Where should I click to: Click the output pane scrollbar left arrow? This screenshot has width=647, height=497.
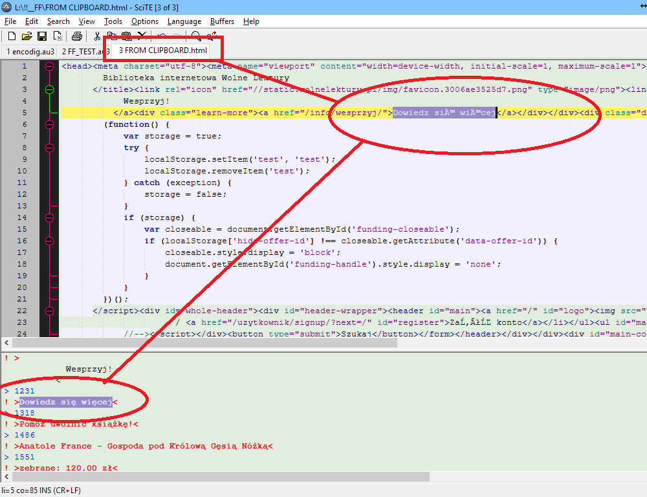pyautogui.click(x=6, y=477)
